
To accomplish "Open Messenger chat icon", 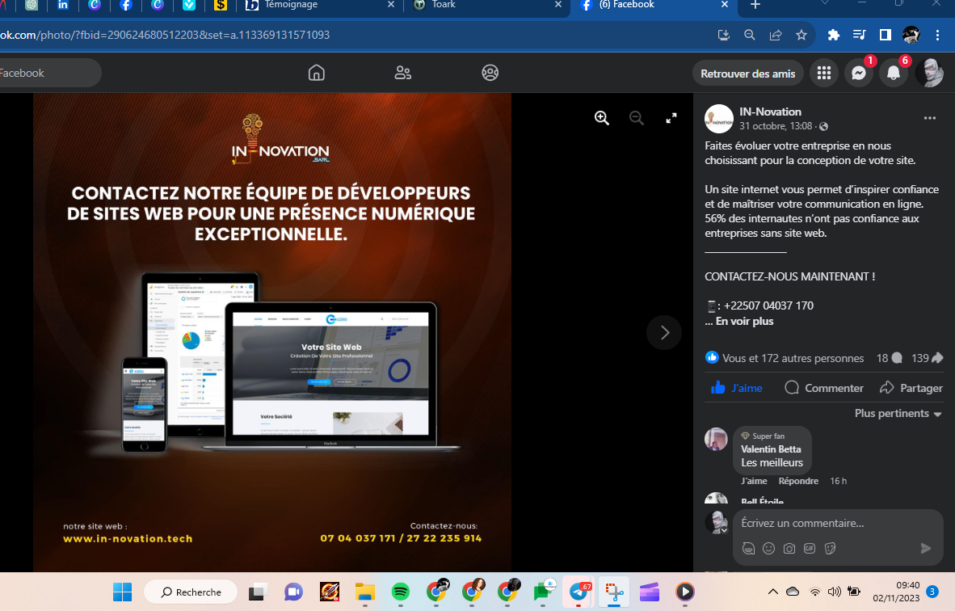I will (x=859, y=74).
